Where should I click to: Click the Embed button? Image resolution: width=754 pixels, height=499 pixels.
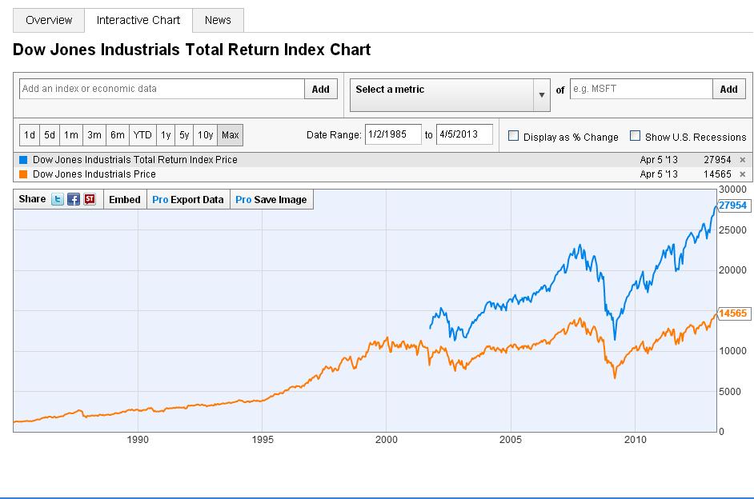pos(125,199)
